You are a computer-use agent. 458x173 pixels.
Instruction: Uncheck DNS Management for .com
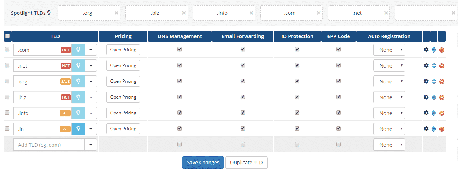point(180,50)
